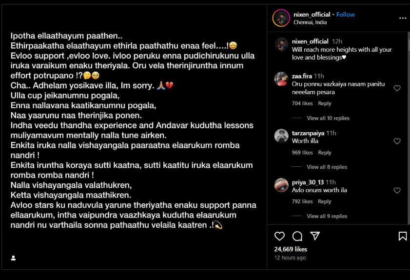Open priya_30_13's profile avatar
The width and height of the screenshot is (410, 280).
coord(281,185)
